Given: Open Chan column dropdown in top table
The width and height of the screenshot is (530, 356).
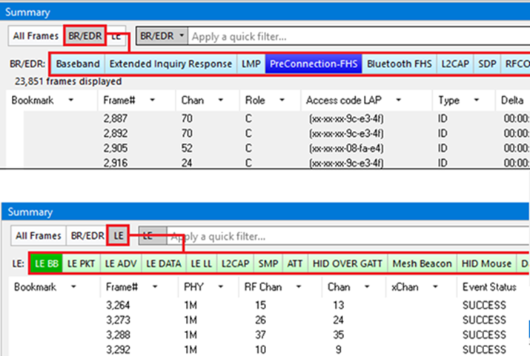Looking at the screenshot, I should tap(221, 100).
